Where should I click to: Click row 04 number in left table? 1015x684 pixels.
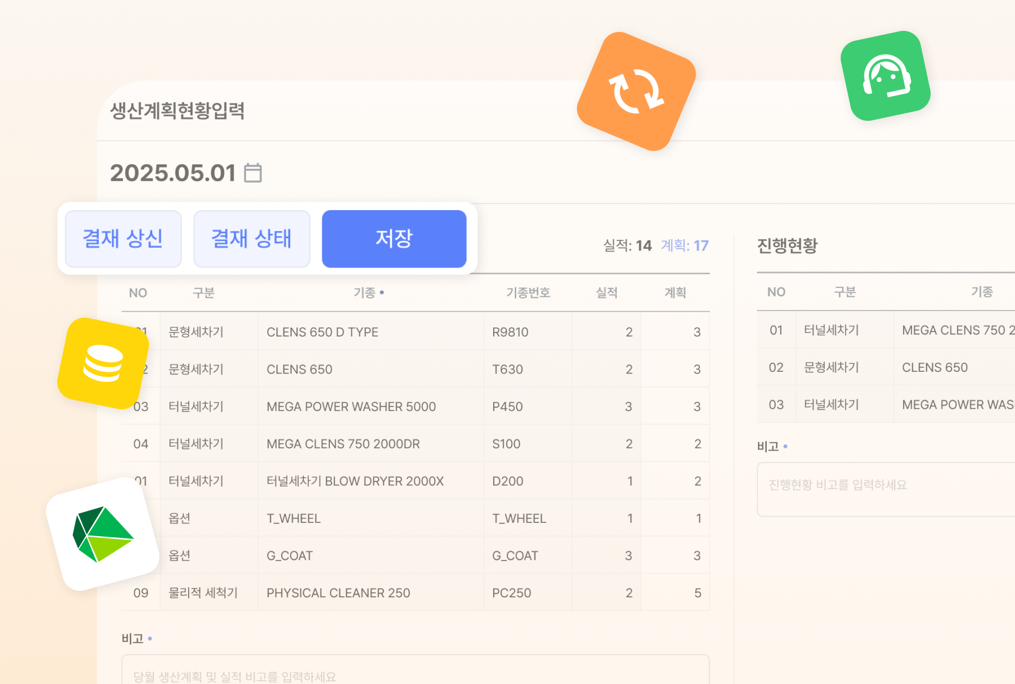tap(141, 443)
